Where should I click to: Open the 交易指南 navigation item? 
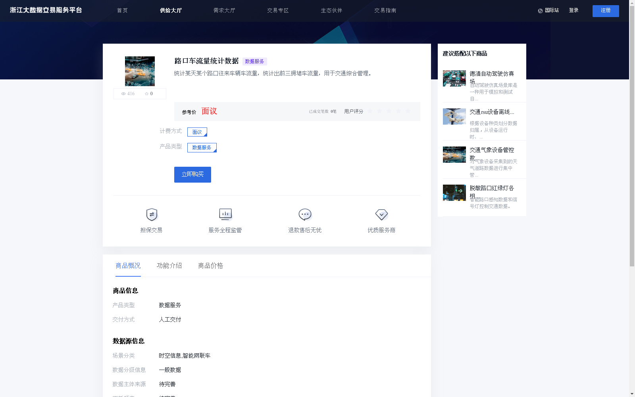tap(385, 11)
